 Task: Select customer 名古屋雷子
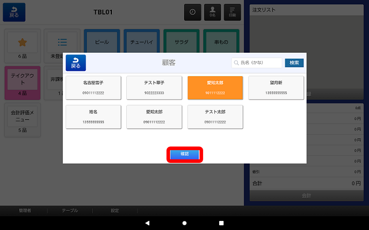[93, 88]
